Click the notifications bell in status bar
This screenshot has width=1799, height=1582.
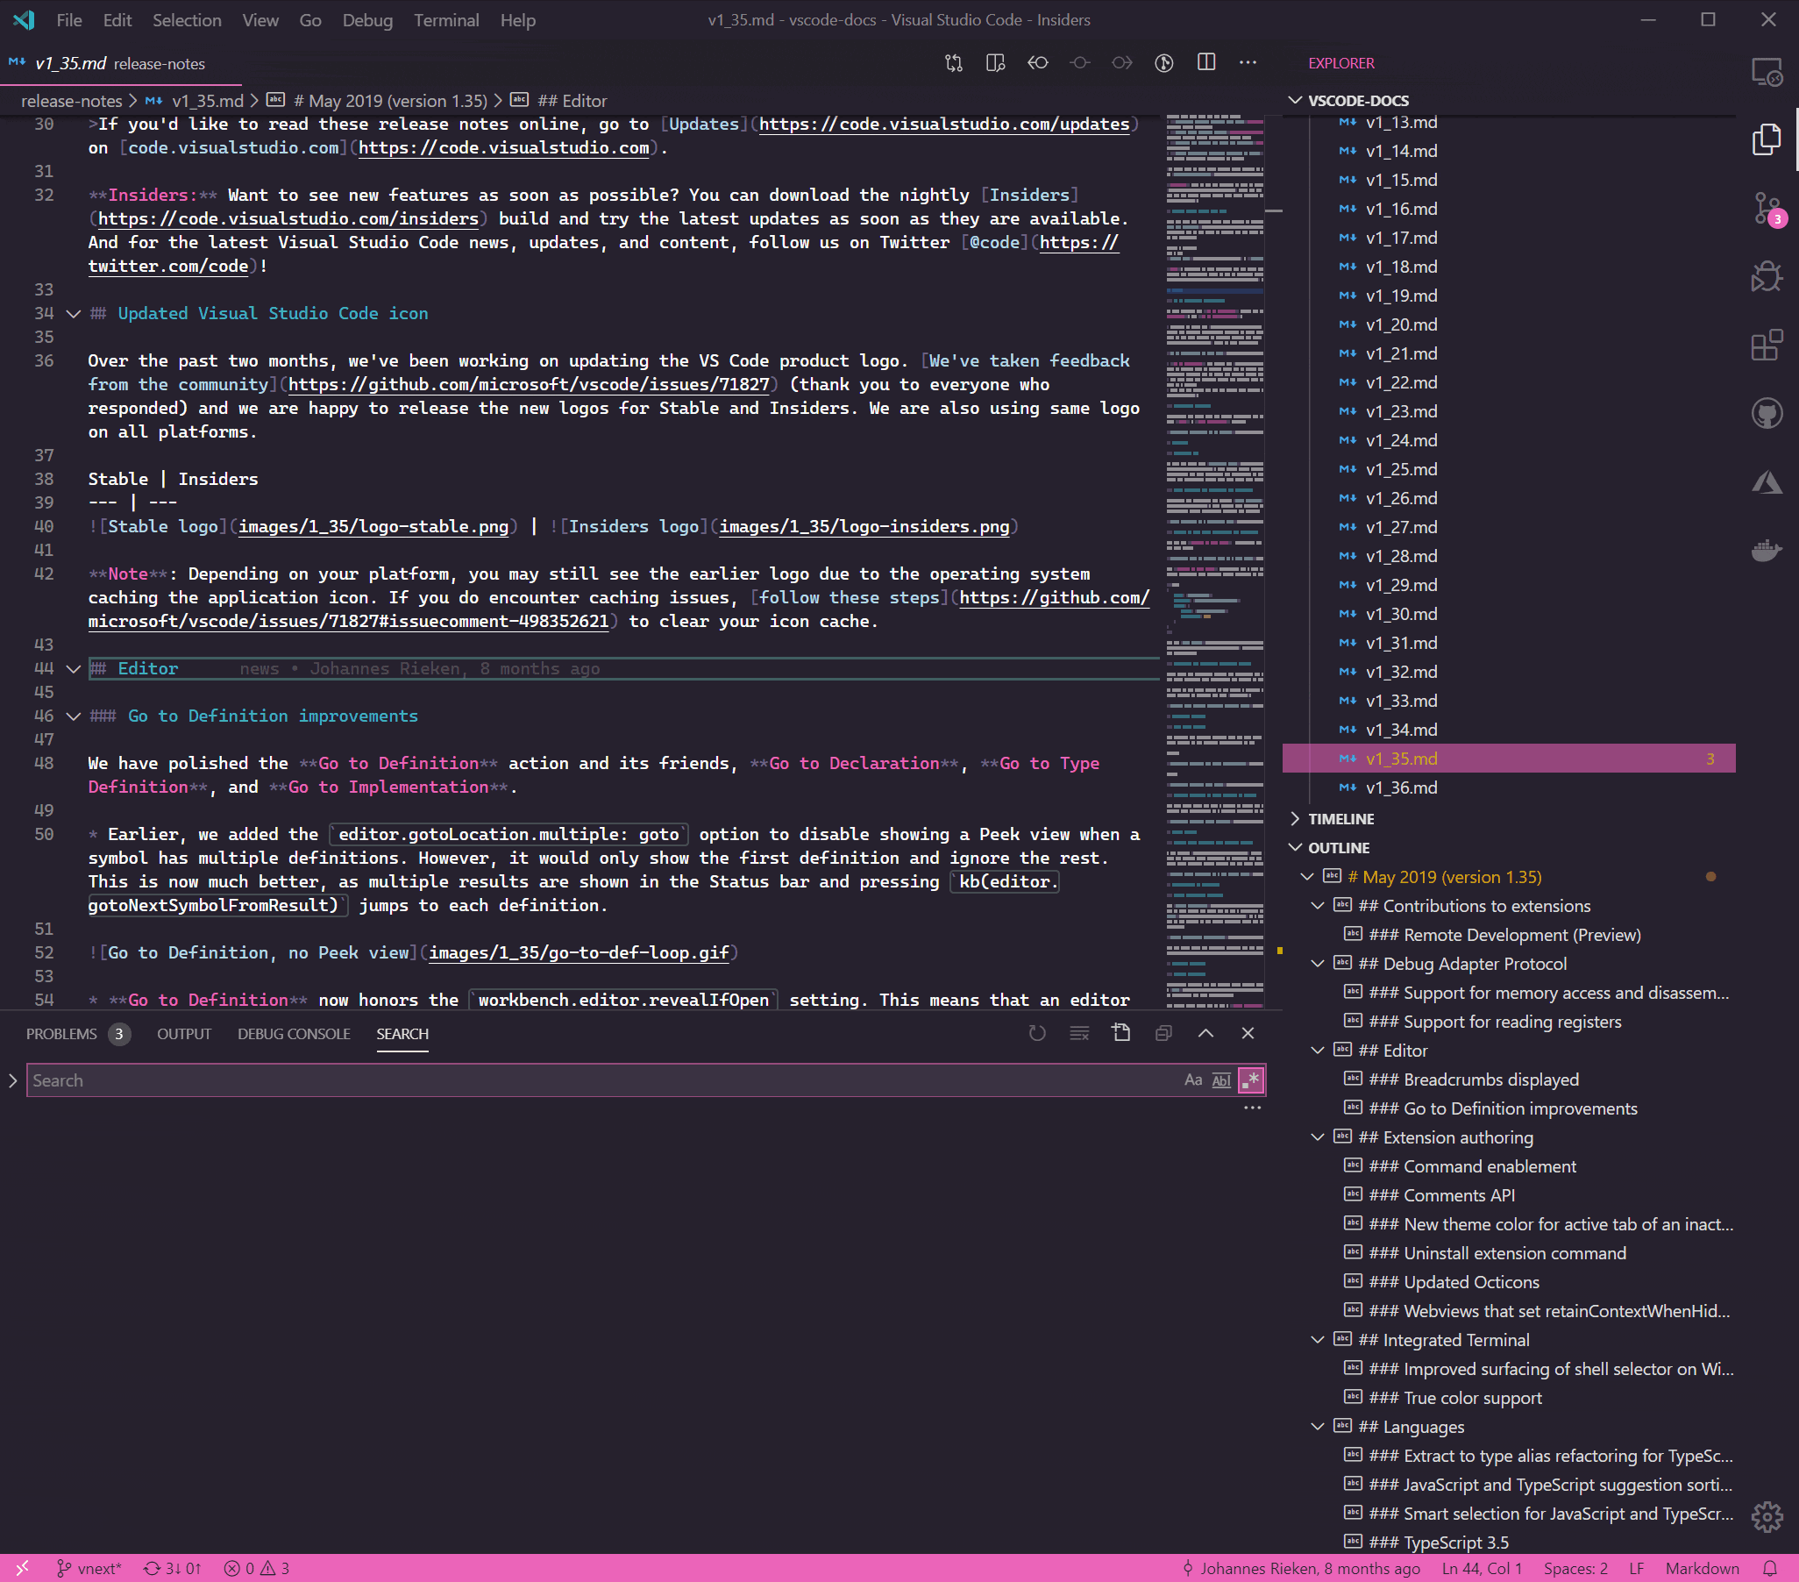click(x=1770, y=1568)
